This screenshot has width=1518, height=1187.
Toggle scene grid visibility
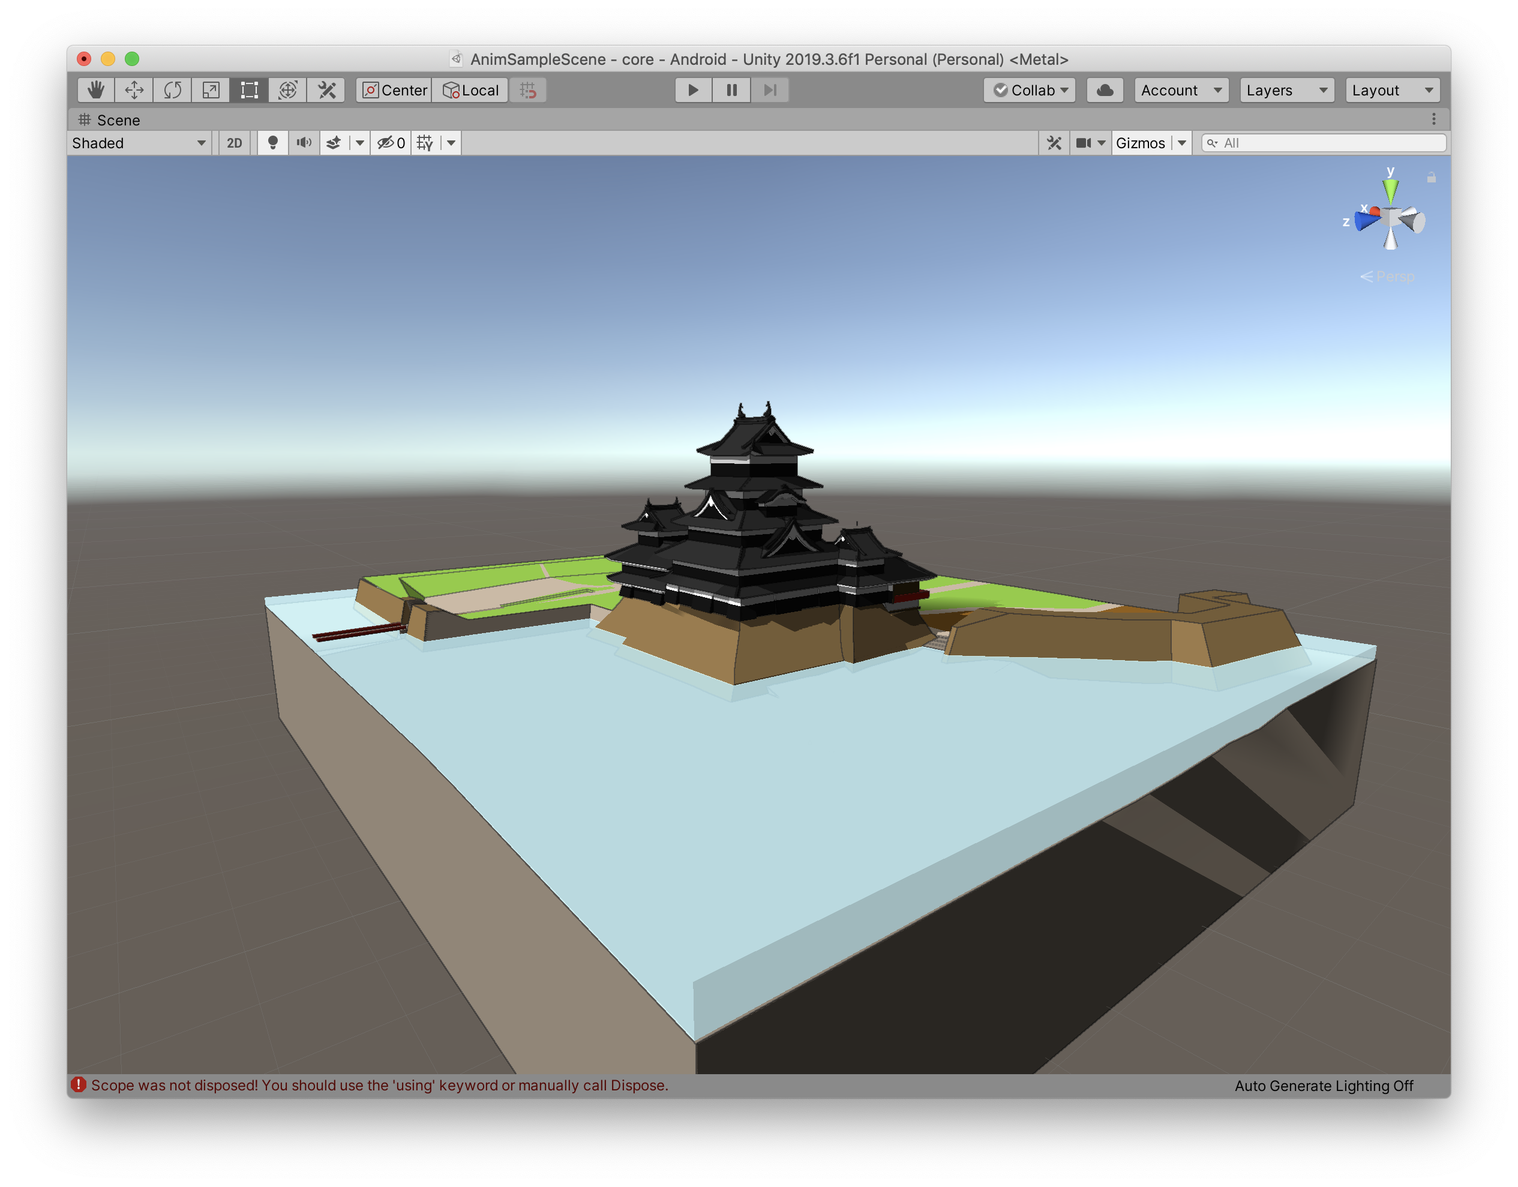tap(425, 143)
